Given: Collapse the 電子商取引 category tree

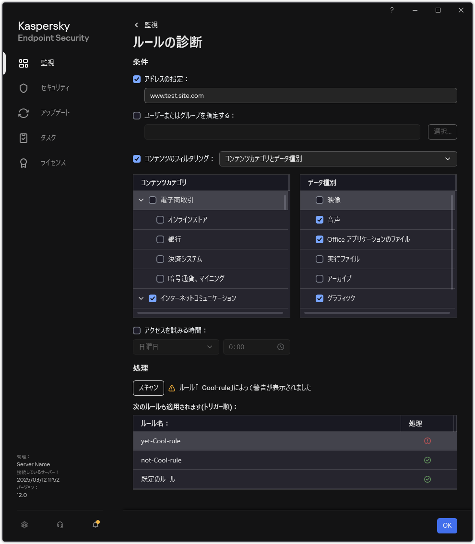Looking at the screenshot, I should click(141, 200).
